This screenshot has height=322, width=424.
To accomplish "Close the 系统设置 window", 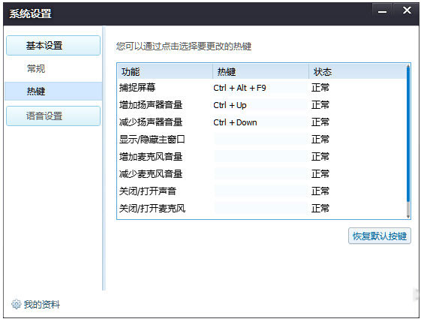I will pos(407,11).
